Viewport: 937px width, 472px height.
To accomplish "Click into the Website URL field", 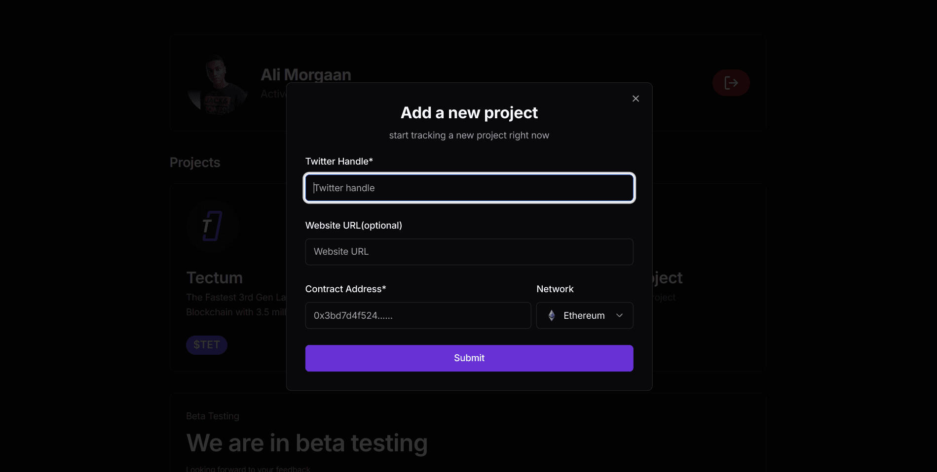I will tap(469, 252).
